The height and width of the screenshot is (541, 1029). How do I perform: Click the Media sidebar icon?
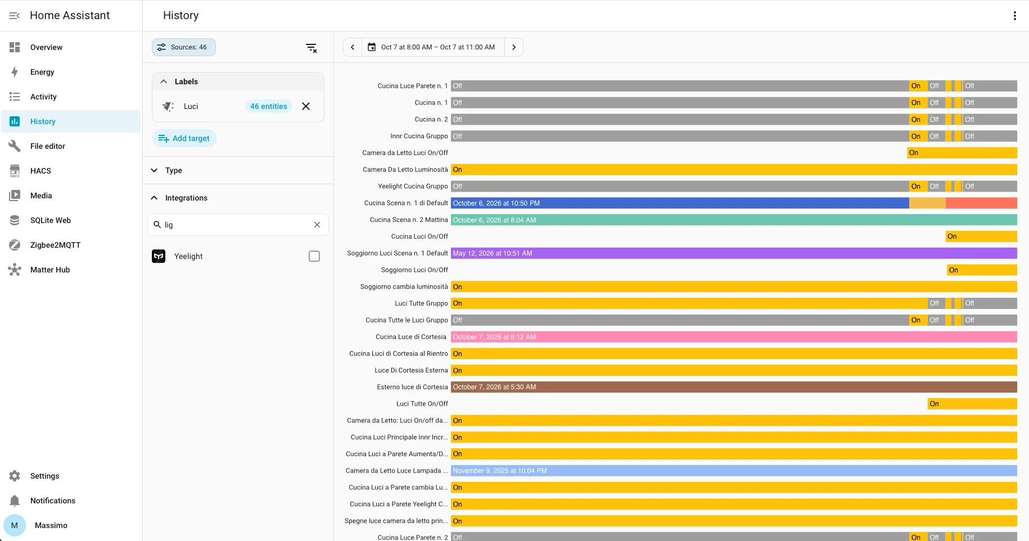(x=15, y=196)
